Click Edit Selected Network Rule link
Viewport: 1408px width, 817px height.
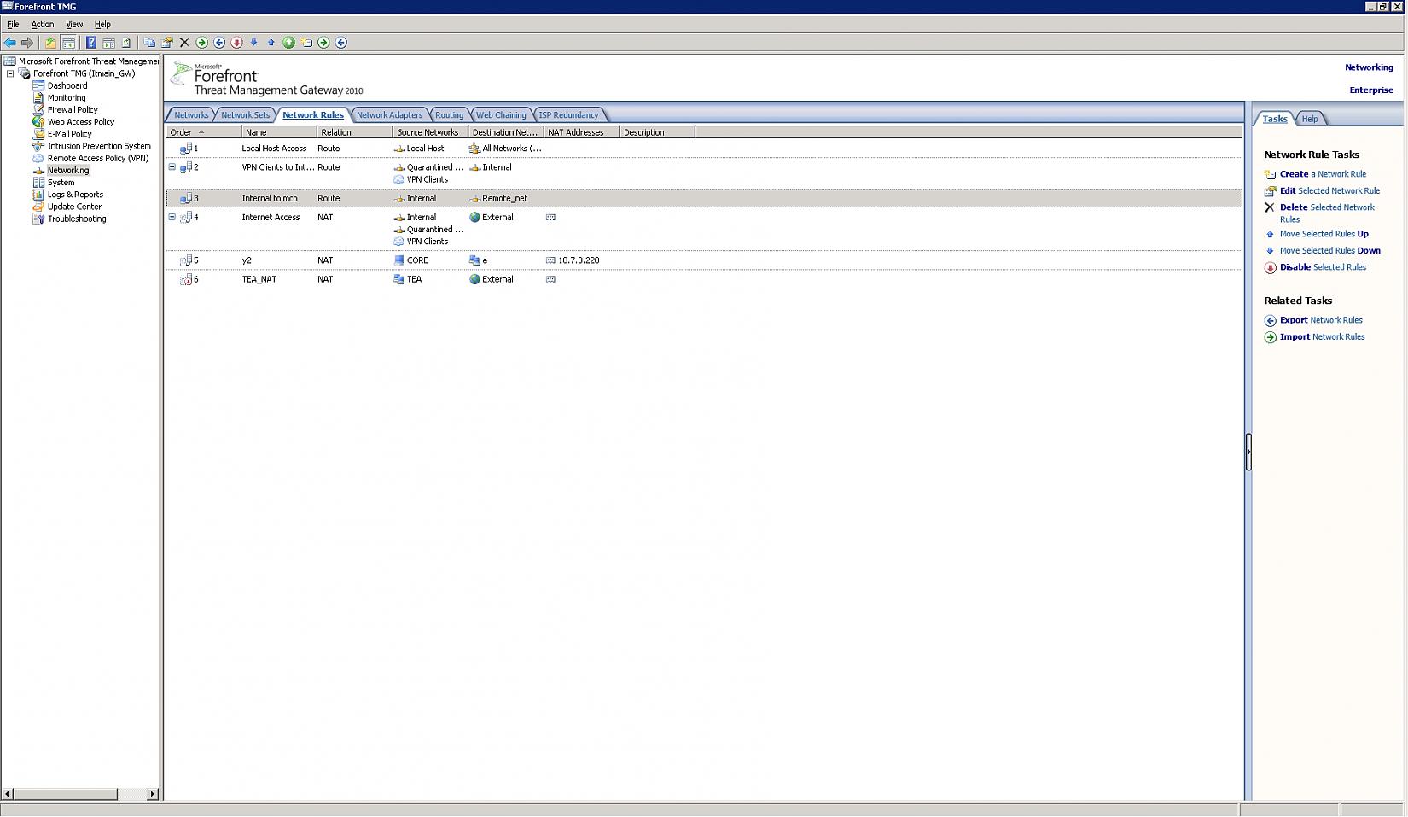1329,191
